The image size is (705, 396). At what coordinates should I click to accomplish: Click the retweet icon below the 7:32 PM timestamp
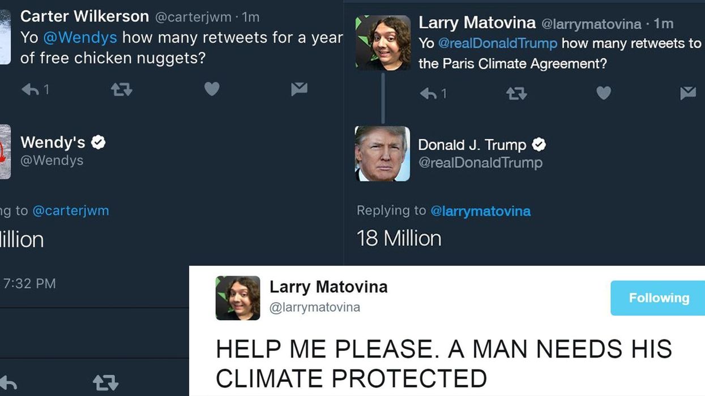pyautogui.click(x=105, y=382)
